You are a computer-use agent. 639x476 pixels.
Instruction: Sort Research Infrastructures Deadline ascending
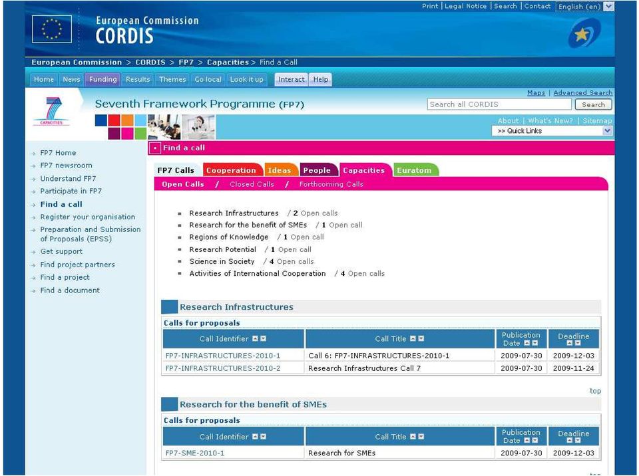pos(570,343)
